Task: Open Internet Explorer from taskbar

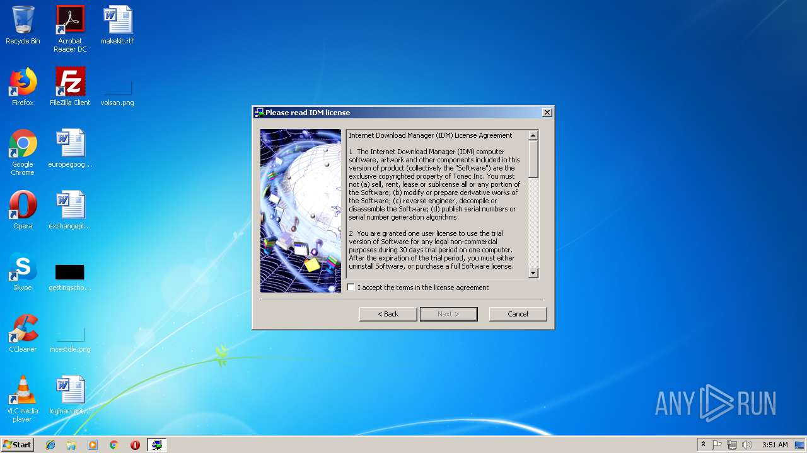Action: point(50,445)
